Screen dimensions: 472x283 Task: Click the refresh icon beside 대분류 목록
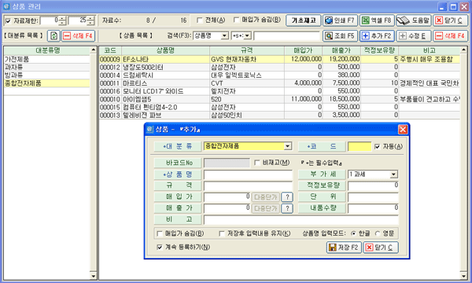(x=53, y=36)
